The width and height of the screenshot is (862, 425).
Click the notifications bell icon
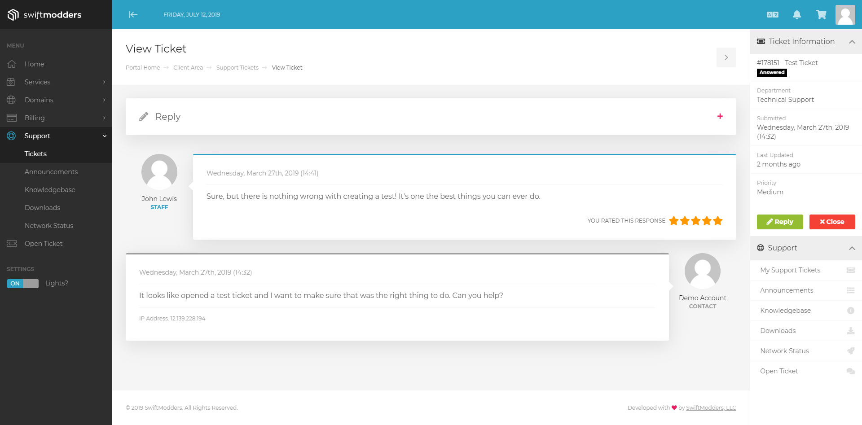tap(797, 15)
